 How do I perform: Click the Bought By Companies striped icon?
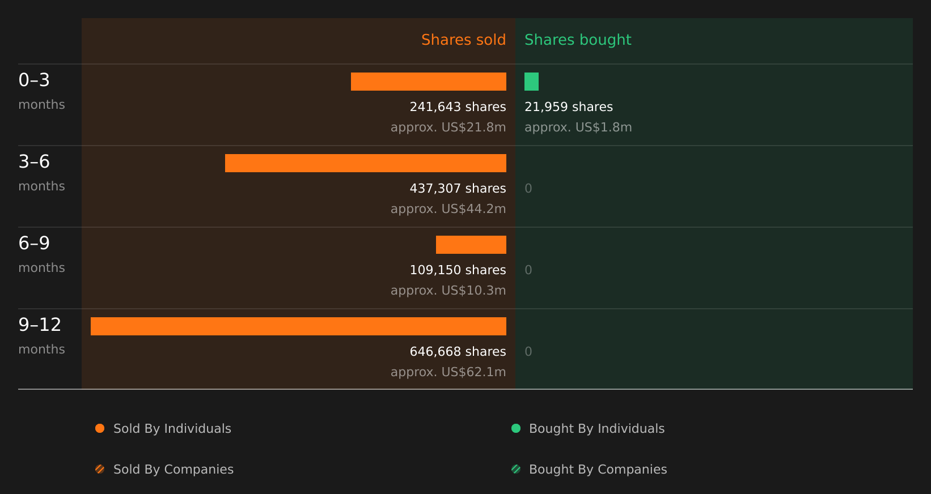(516, 469)
